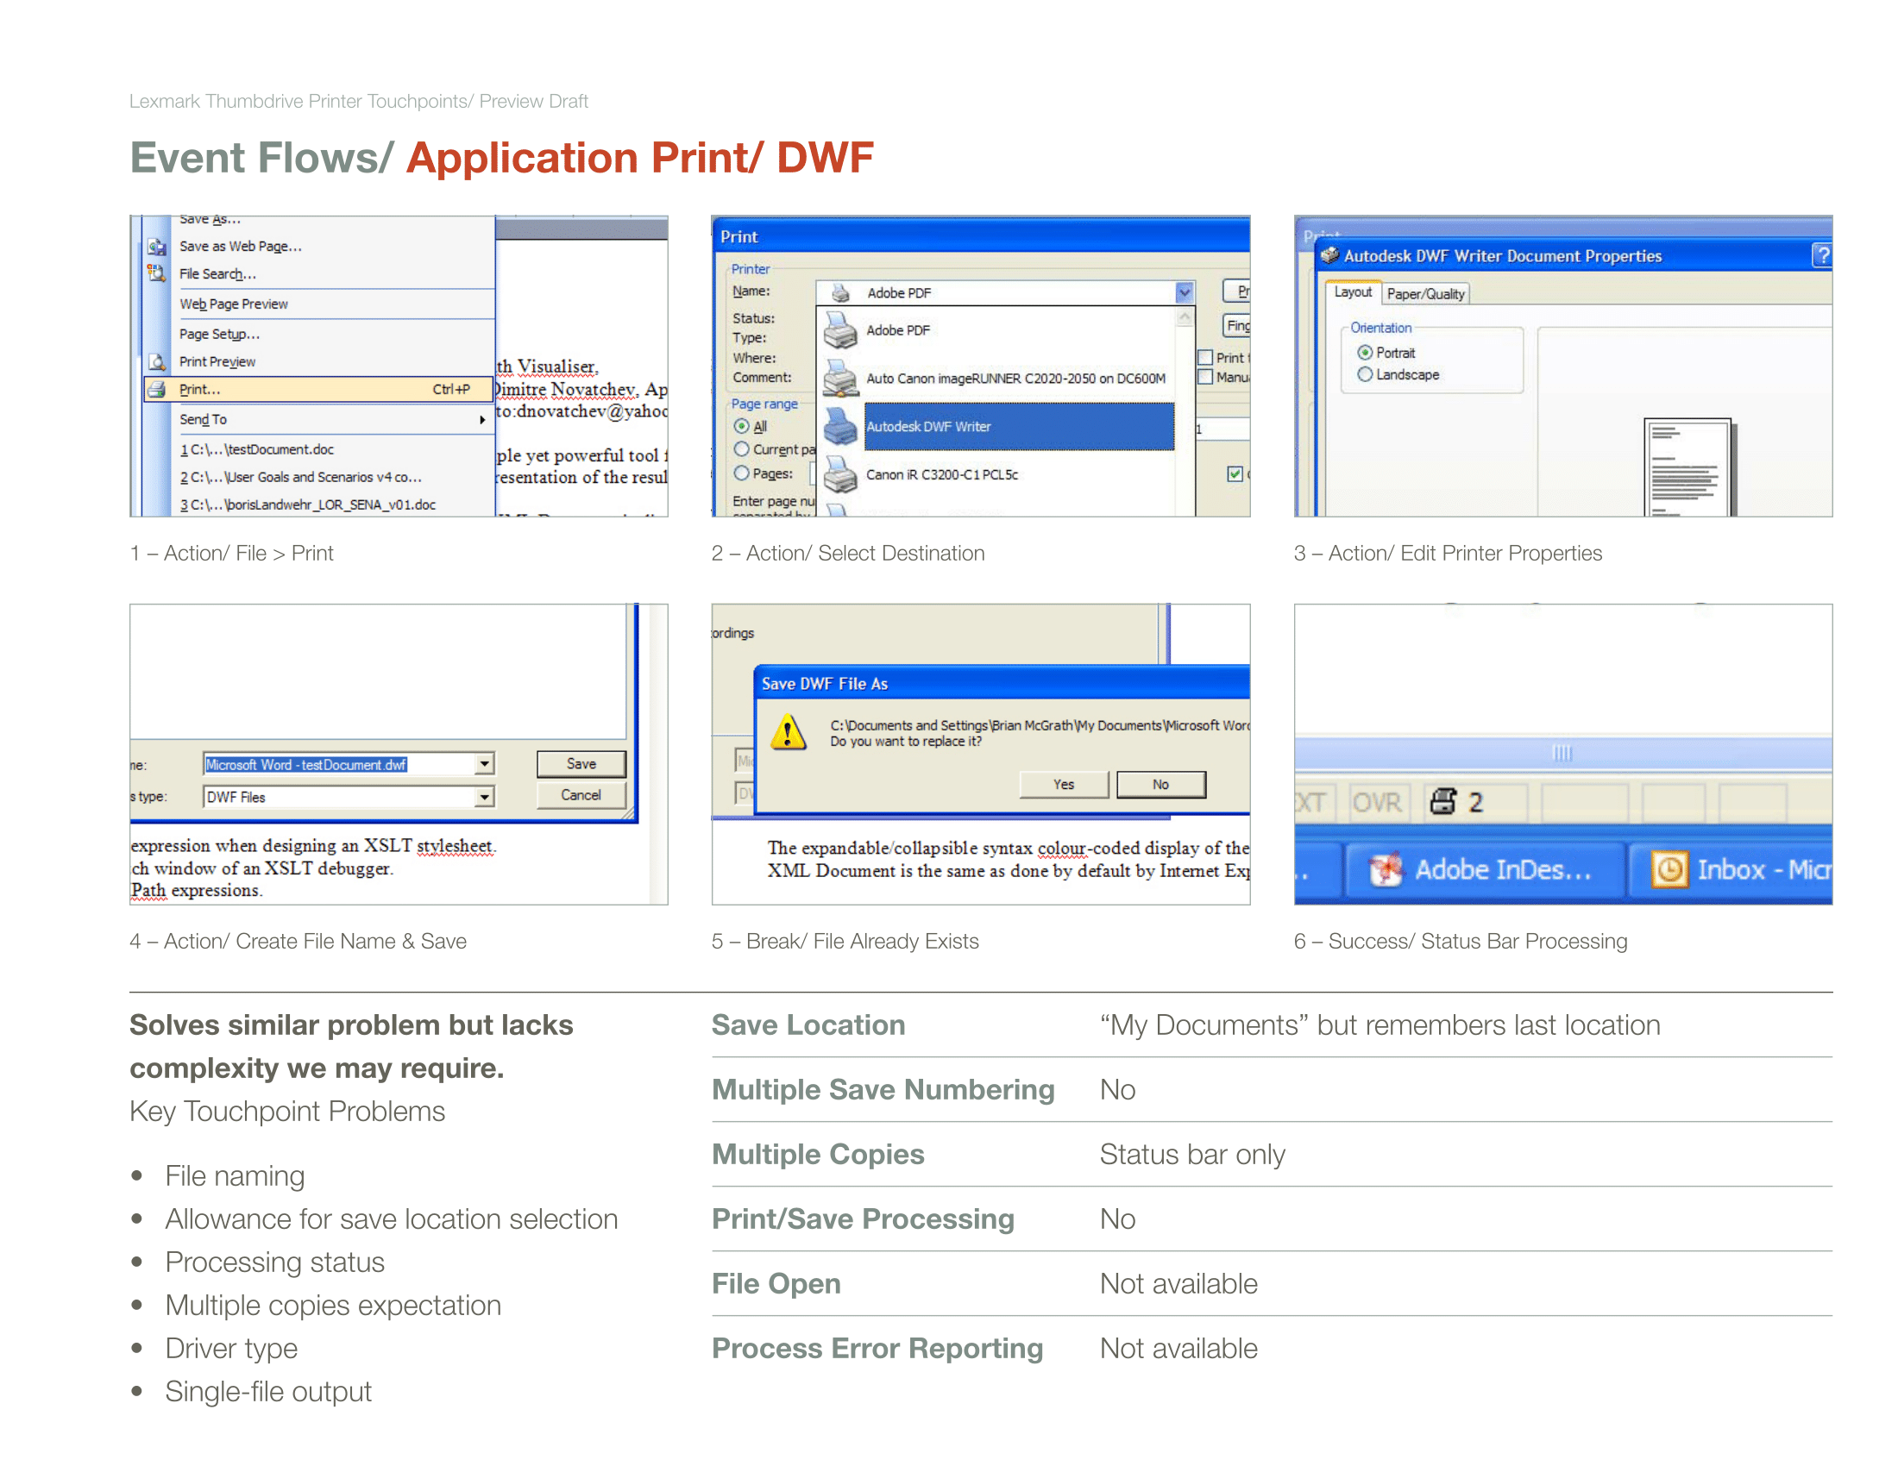Set orientation to Portrait
This screenshot has width=1898, height=1466.
(x=1366, y=353)
